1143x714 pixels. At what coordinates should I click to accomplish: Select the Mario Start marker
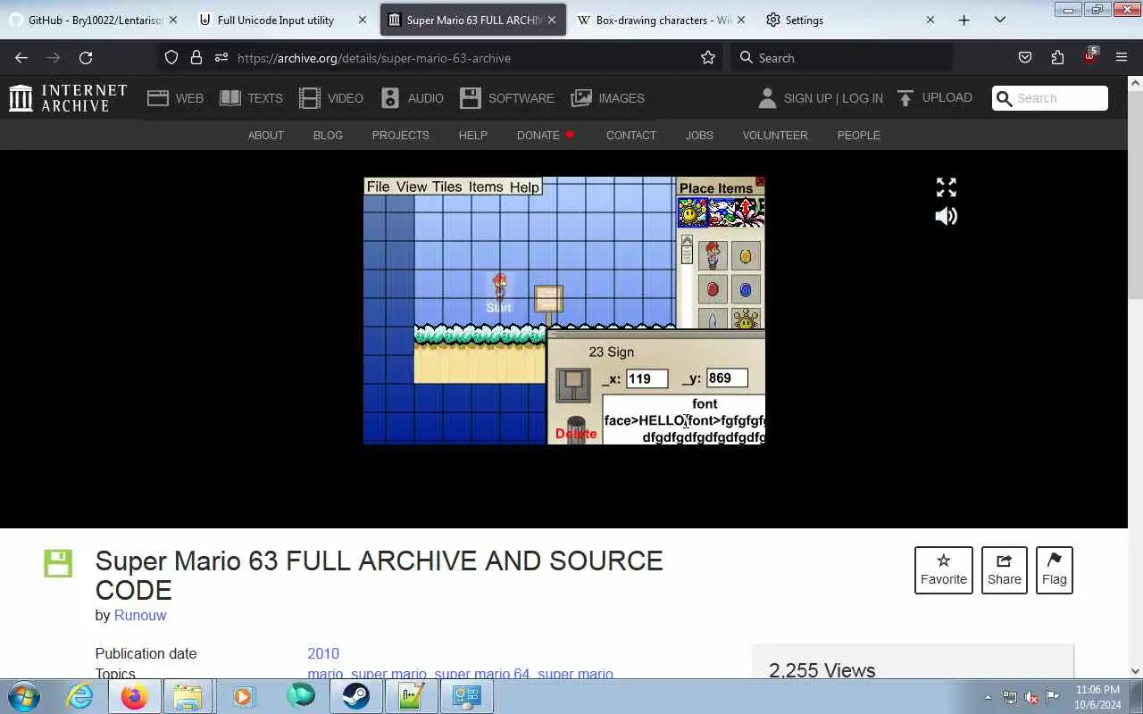pos(499,293)
